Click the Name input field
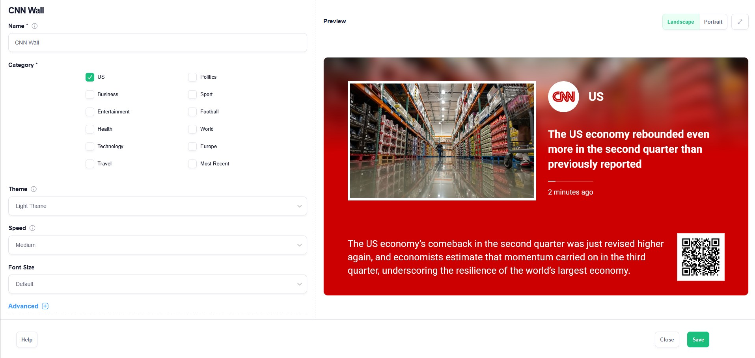Image resolution: width=755 pixels, height=358 pixels. [157, 43]
